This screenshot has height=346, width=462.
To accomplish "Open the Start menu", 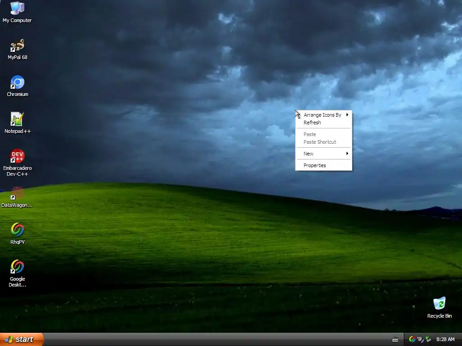I will [x=22, y=339].
